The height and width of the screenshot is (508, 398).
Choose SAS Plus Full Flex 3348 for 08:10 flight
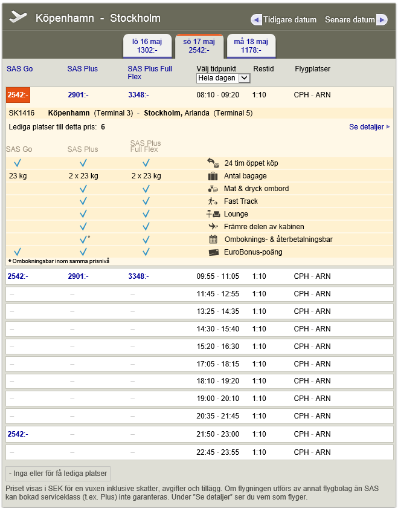coord(138,95)
